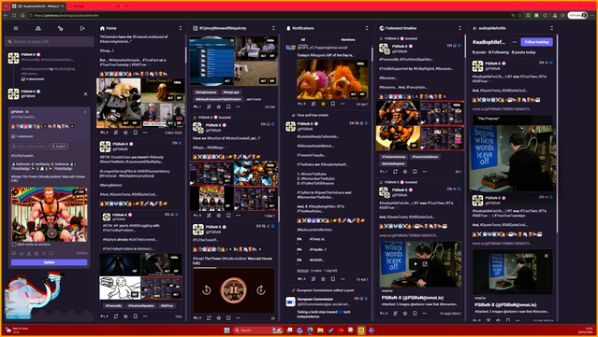Image resolution: width=598 pixels, height=337 pixels.
Task: Play the video in the Federated timeline post
Action: click(x=415, y=264)
